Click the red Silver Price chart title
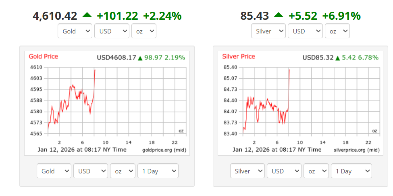Viewport: 393px width, 196px height. (x=239, y=56)
